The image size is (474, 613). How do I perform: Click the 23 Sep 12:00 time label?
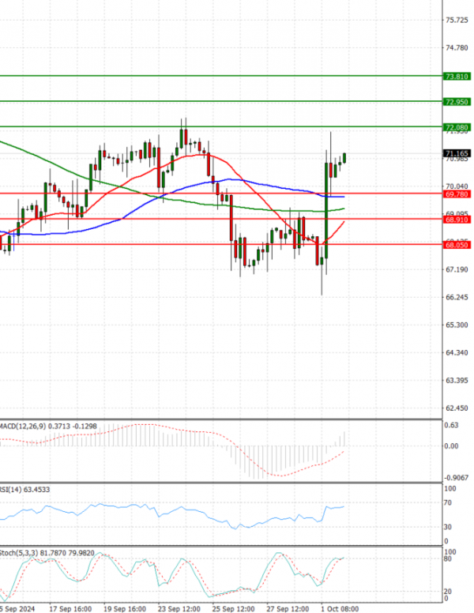tap(179, 609)
